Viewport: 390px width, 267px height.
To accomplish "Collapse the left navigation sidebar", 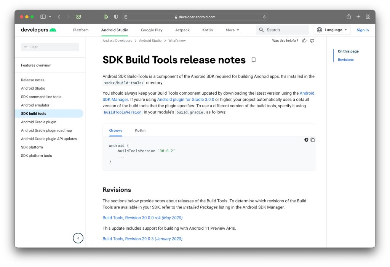I will coord(78,238).
